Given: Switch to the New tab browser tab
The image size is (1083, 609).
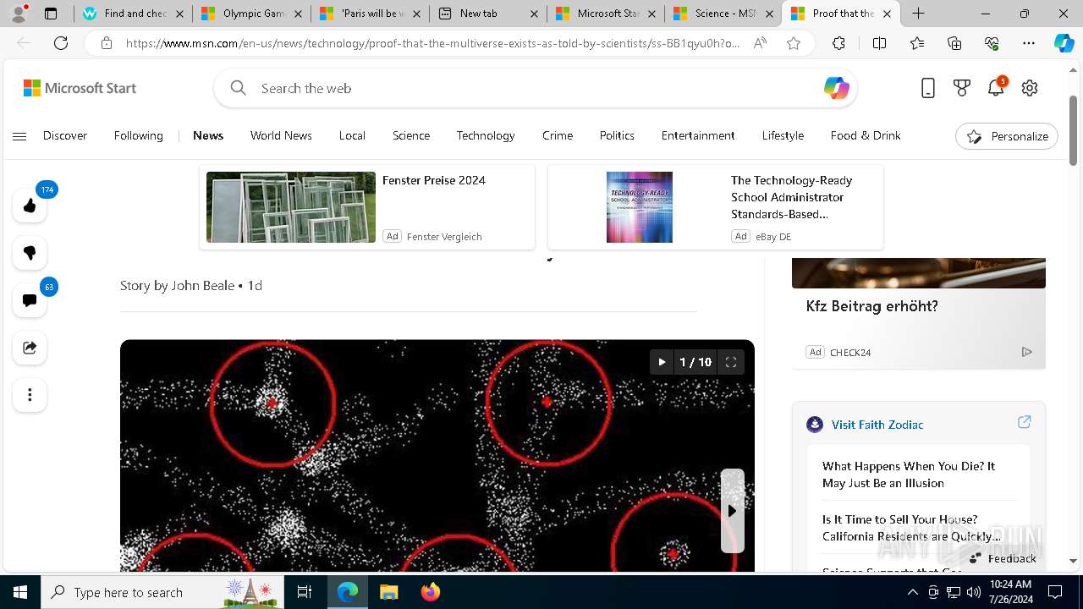Looking at the screenshot, I should click(x=488, y=14).
